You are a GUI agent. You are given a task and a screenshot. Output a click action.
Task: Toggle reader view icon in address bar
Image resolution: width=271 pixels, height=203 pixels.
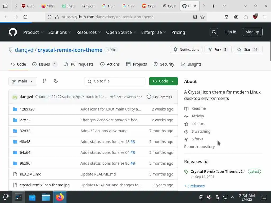pos(195,17)
